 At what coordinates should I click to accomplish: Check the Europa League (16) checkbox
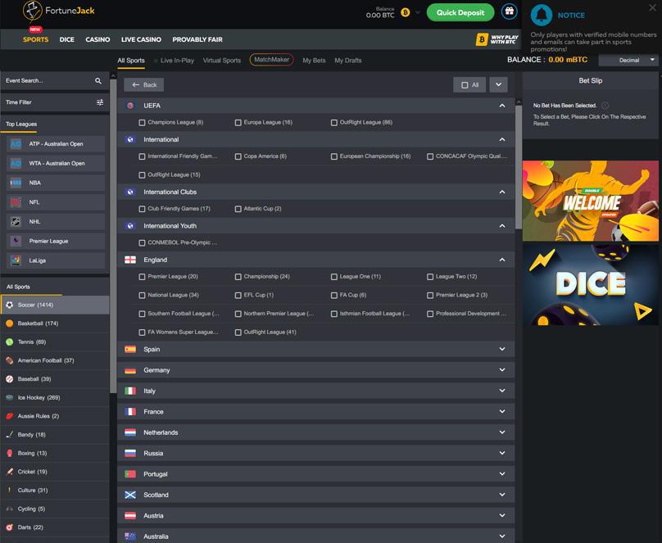click(x=238, y=122)
